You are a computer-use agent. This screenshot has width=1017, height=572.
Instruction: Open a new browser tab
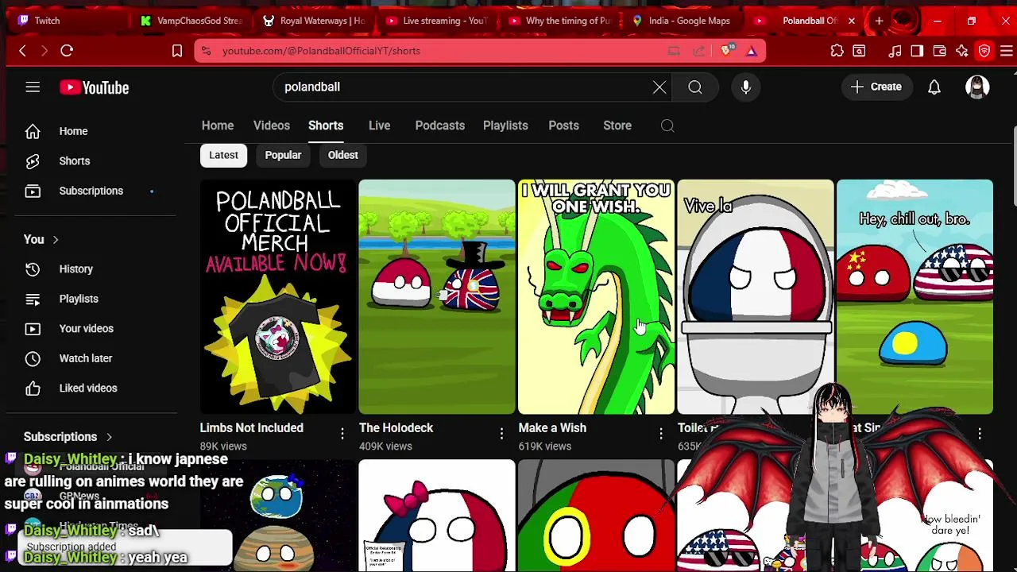pos(880,21)
